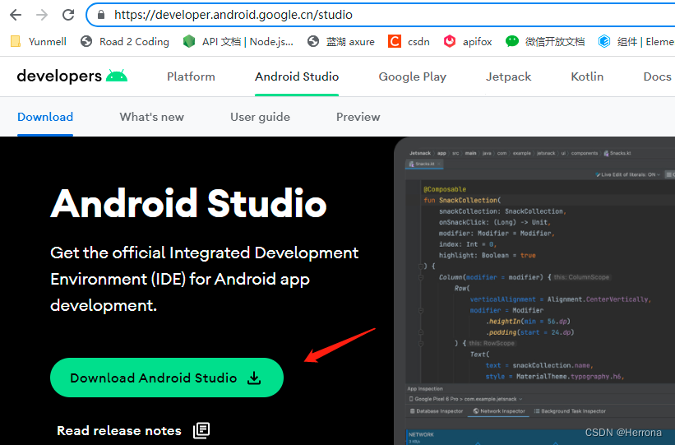Open the Road 2 Coding bookmark
Image resolution: width=675 pixels, height=445 pixels.
[125, 42]
